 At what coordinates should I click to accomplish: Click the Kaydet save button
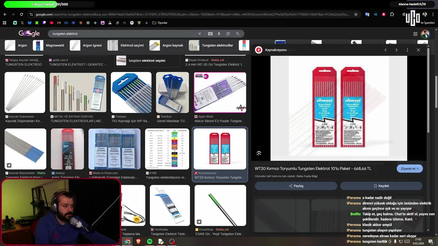click(381, 186)
